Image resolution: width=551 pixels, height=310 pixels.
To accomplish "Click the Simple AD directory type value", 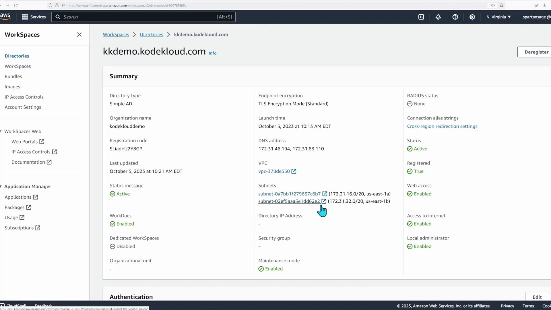I will [x=121, y=104].
